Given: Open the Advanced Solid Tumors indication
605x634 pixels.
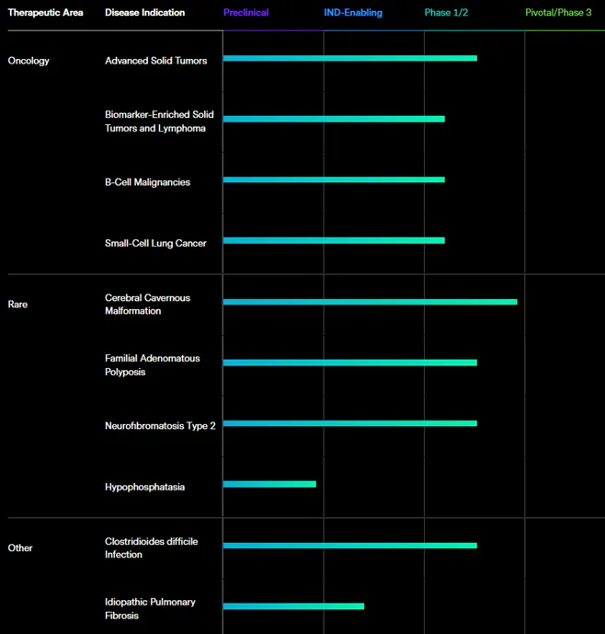Looking at the screenshot, I should pyautogui.click(x=155, y=61).
